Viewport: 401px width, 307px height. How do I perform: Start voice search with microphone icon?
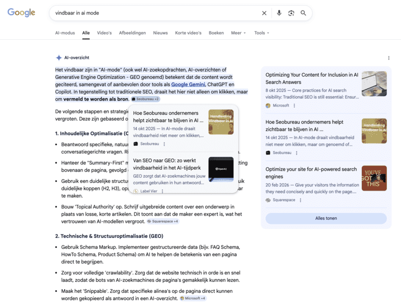tap(279, 13)
